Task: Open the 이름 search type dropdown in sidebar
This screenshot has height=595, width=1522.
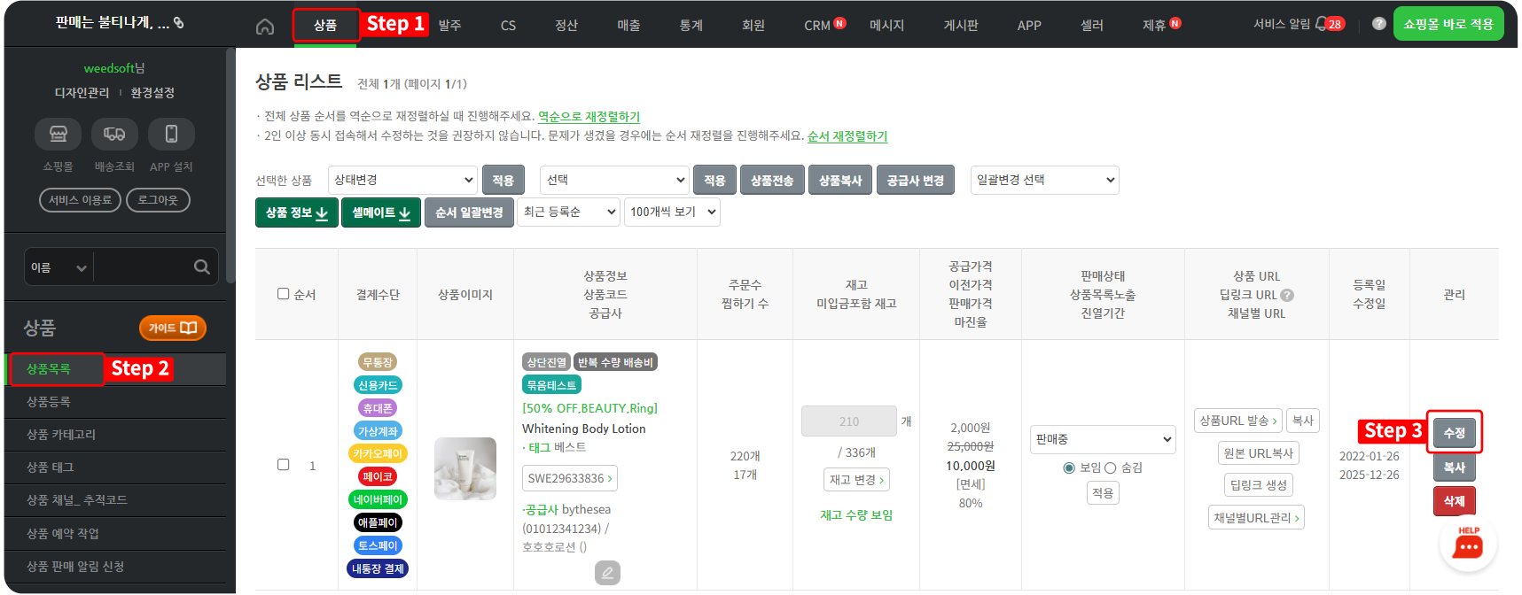Action: [59, 267]
